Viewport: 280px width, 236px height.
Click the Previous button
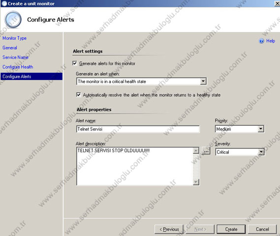(169, 229)
